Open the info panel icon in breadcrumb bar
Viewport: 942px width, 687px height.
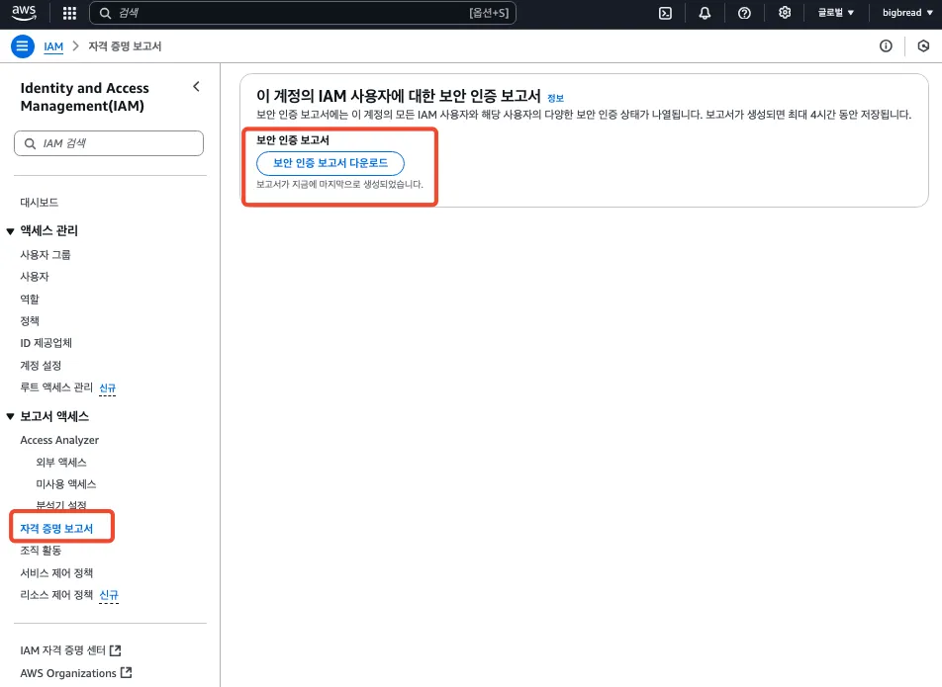[x=886, y=46]
